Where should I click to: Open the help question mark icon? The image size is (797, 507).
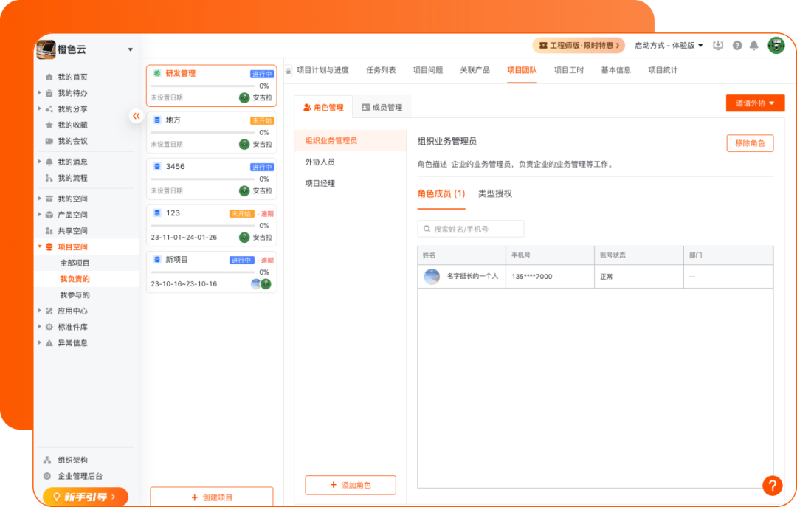click(736, 45)
